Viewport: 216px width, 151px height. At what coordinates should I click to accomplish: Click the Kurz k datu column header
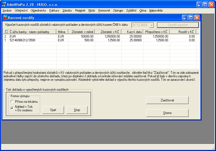tap(132, 32)
